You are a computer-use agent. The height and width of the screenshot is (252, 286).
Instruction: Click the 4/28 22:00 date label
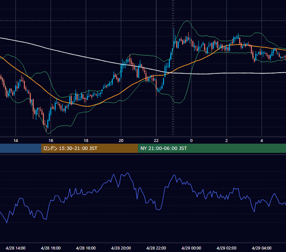[156, 248]
